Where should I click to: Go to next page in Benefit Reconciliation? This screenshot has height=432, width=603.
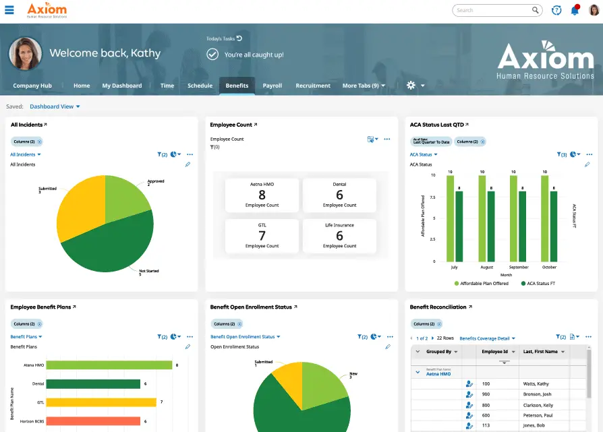tap(432, 338)
